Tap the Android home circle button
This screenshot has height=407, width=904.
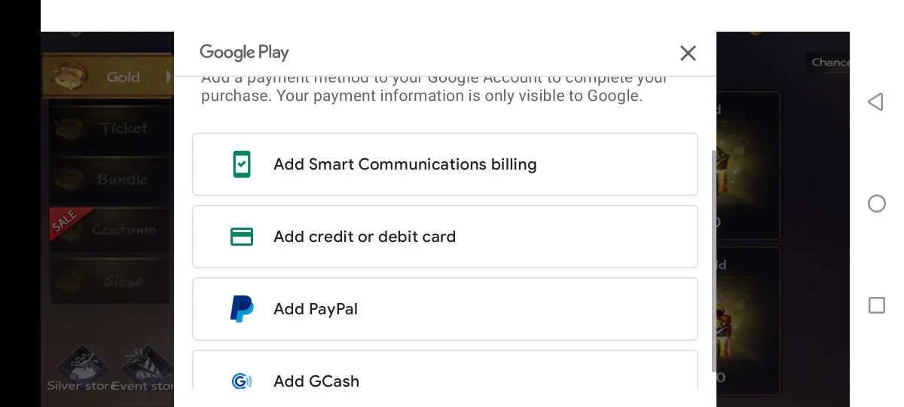click(877, 203)
